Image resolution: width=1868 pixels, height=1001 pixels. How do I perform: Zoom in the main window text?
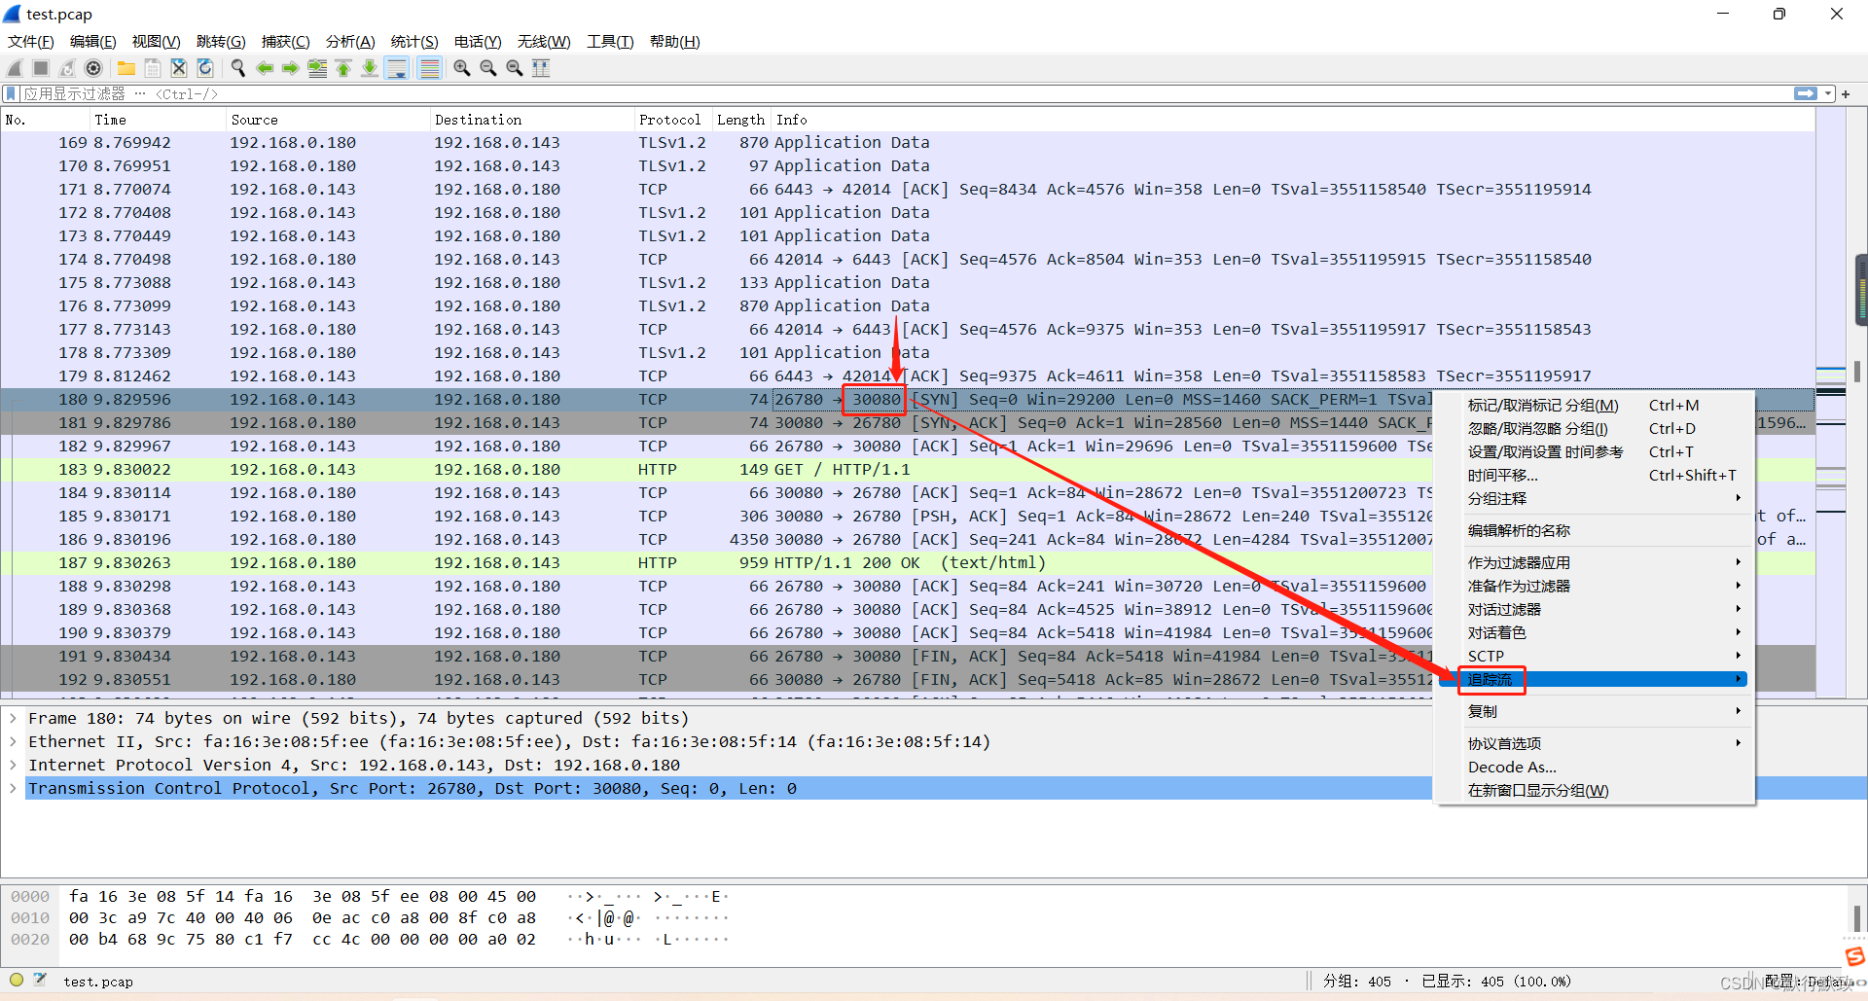[462, 68]
